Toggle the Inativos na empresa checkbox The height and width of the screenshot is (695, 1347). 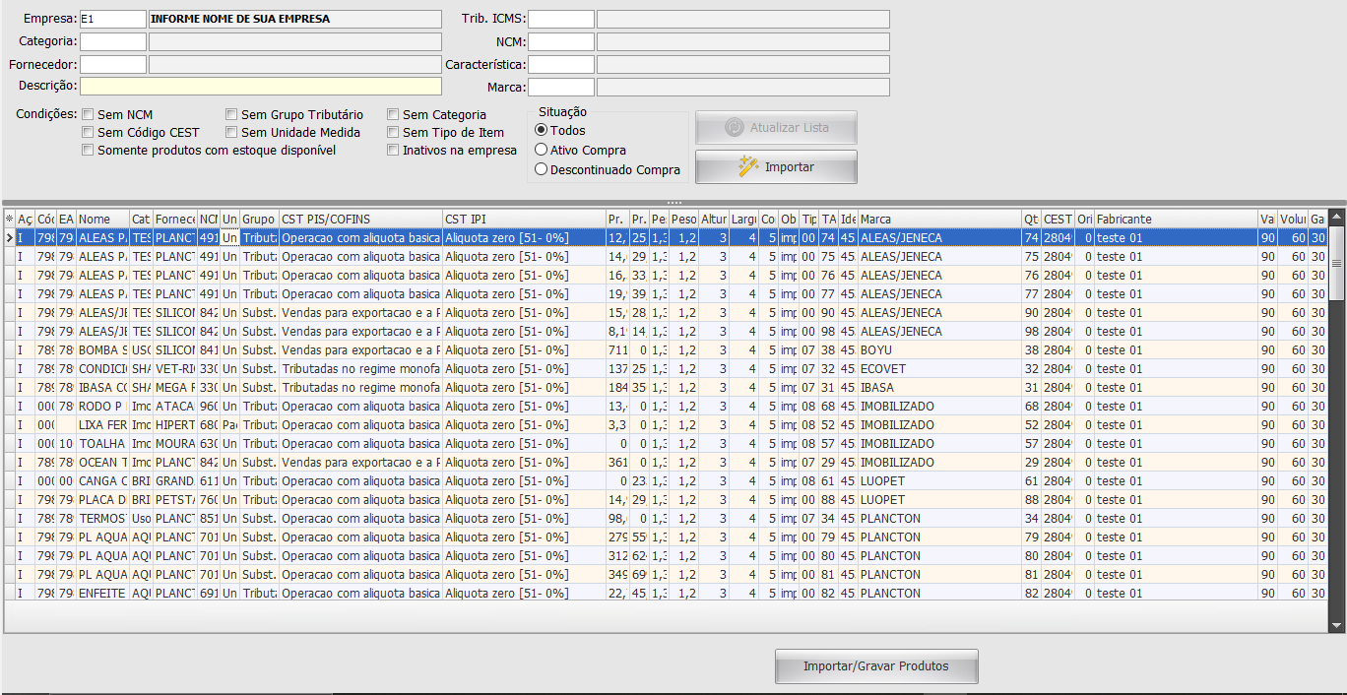point(393,151)
